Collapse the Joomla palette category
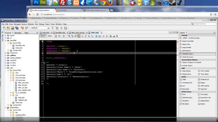Screen dimensions: 218x122 [181, 35]
